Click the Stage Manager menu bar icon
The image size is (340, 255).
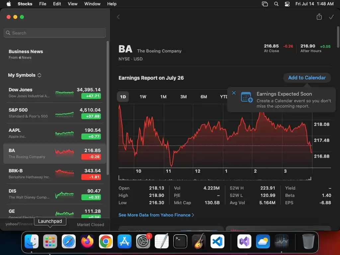265,4
